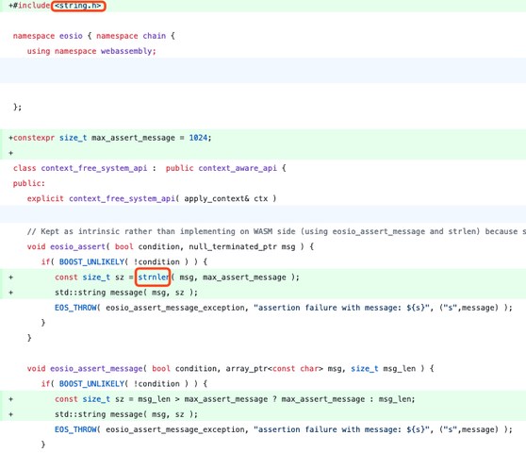Click the eosio_assert function name

pos(78,247)
